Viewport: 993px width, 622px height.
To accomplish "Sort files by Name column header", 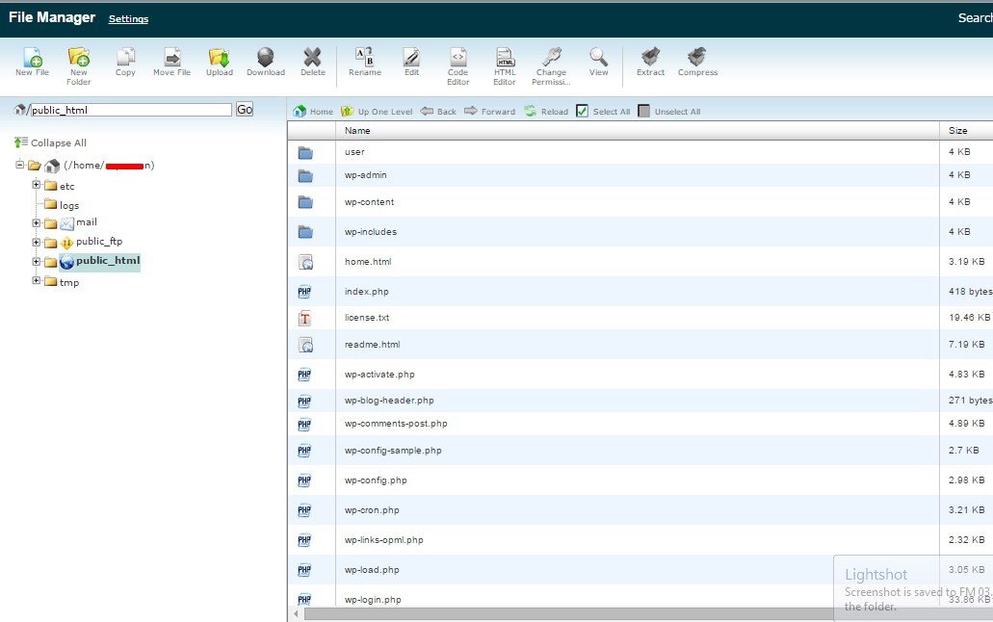I will [357, 131].
